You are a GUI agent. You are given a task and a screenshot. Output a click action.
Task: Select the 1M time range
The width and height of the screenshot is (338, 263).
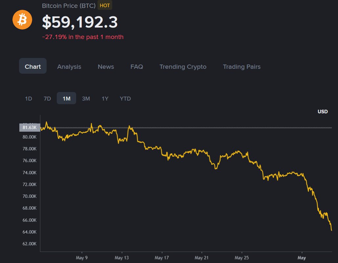click(x=66, y=98)
